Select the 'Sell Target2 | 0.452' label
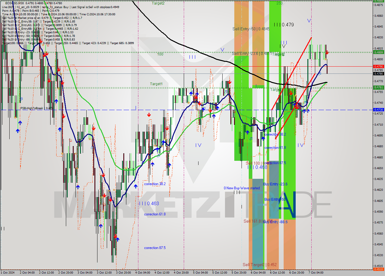The height and width of the screenshot is (276, 385). coord(260,265)
